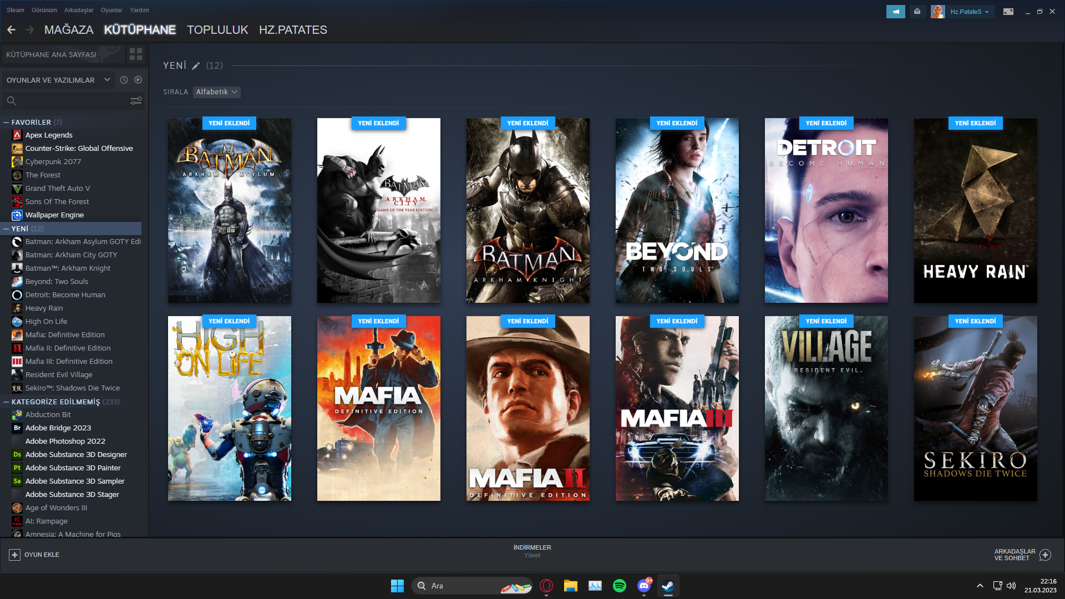Click Steam icon in taskbar

point(668,586)
